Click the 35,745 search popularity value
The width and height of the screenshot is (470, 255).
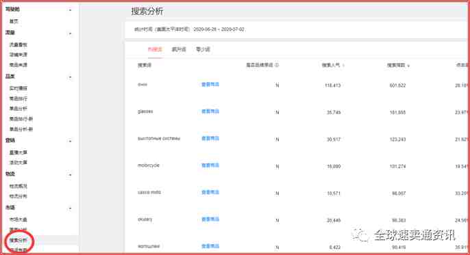click(x=334, y=112)
